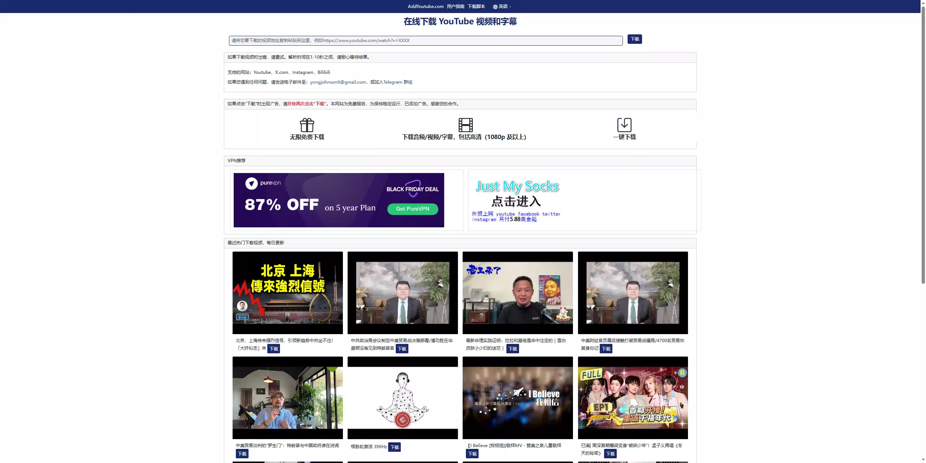Click the Get PureVPN green button

[412, 209]
